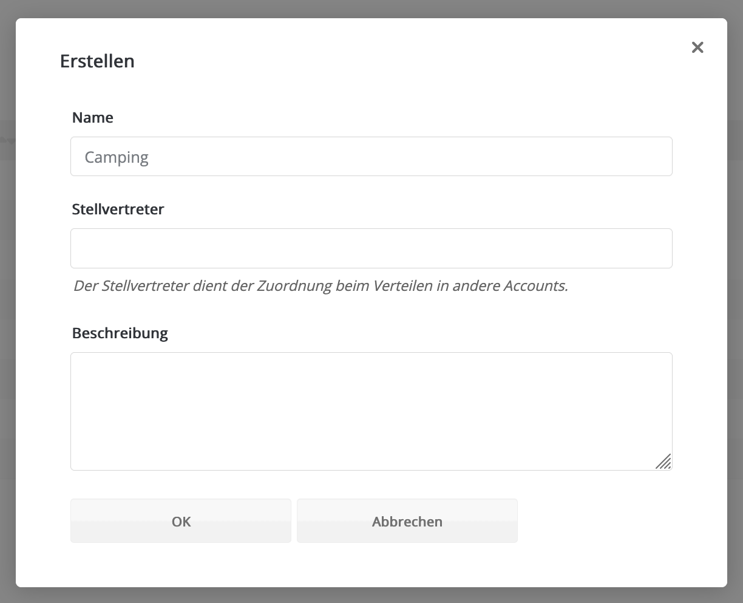Click the word Verteilen in the hint
The image size is (743, 603).
click(x=402, y=286)
